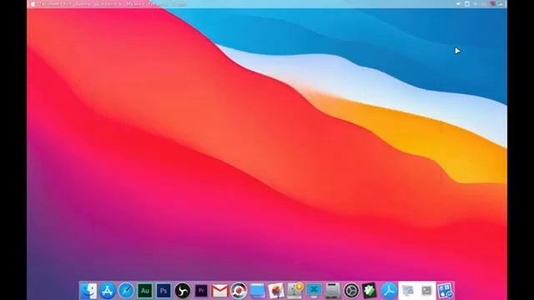This screenshot has height=300, width=534.
Task: Open the blue app-grid icon at dock end
Action: coord(445,291)
